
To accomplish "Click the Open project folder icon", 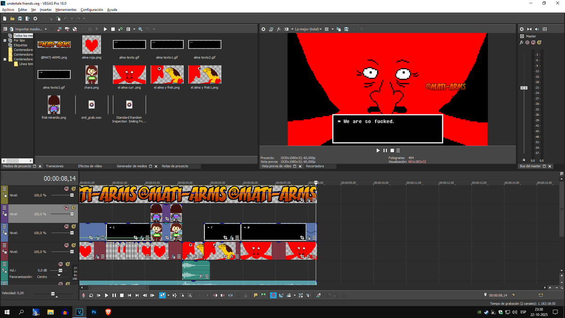I will [x=12, y=18].
